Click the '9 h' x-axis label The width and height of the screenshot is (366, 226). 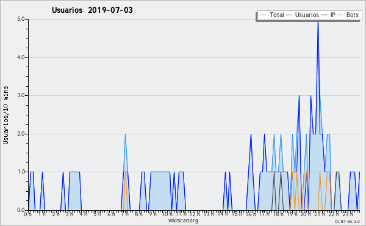153,214
